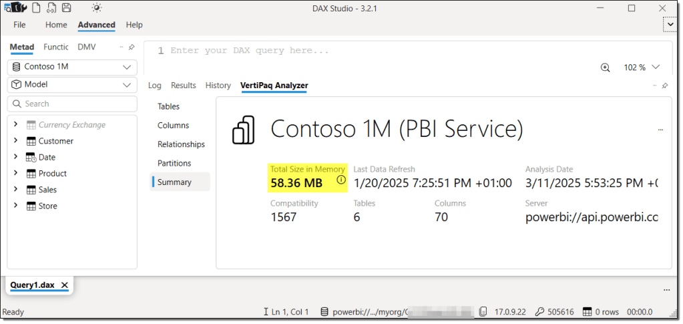683x324 pixels.
Task: Click the pushpin icon of VertiPaq Analyzer panel
Action: click(x=664, y=86)
